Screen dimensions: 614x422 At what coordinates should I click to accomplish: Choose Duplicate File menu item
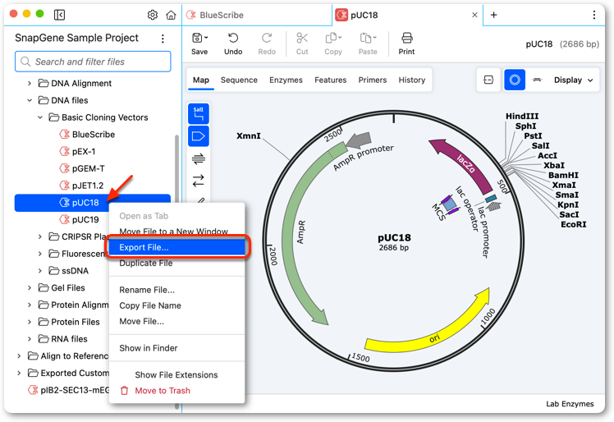coord(176,263)
